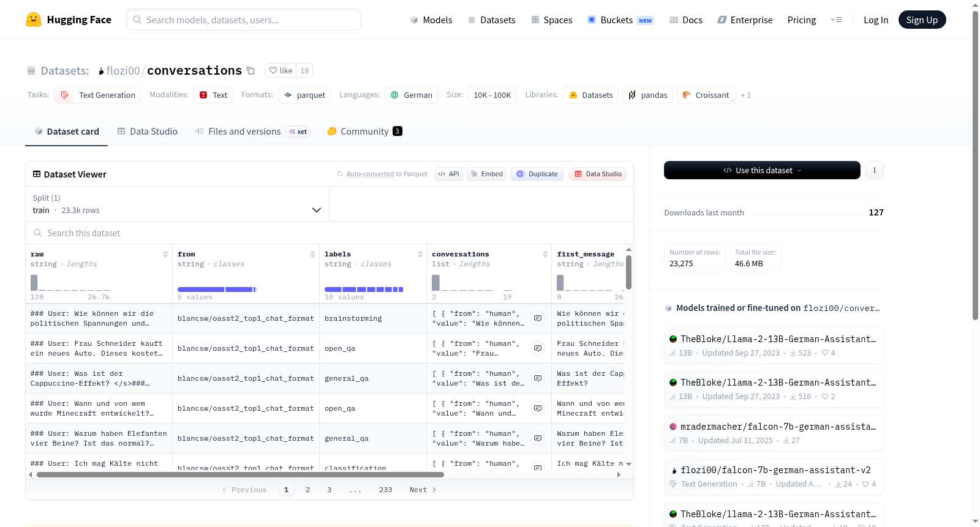The width and height of the screenshot is (980, 527).
Task: Open Buckets in the top navigation
Action: [620, 20]
